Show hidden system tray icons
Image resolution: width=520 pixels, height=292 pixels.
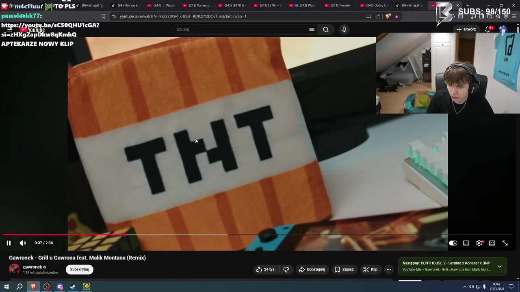[x=465, y=287]
